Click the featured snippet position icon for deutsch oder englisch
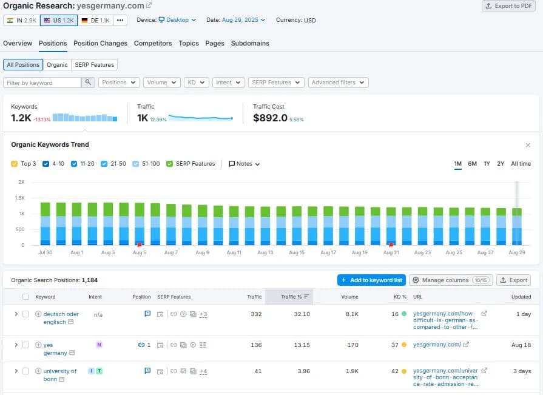The image size is (543, 395). (x=147, y=314)
